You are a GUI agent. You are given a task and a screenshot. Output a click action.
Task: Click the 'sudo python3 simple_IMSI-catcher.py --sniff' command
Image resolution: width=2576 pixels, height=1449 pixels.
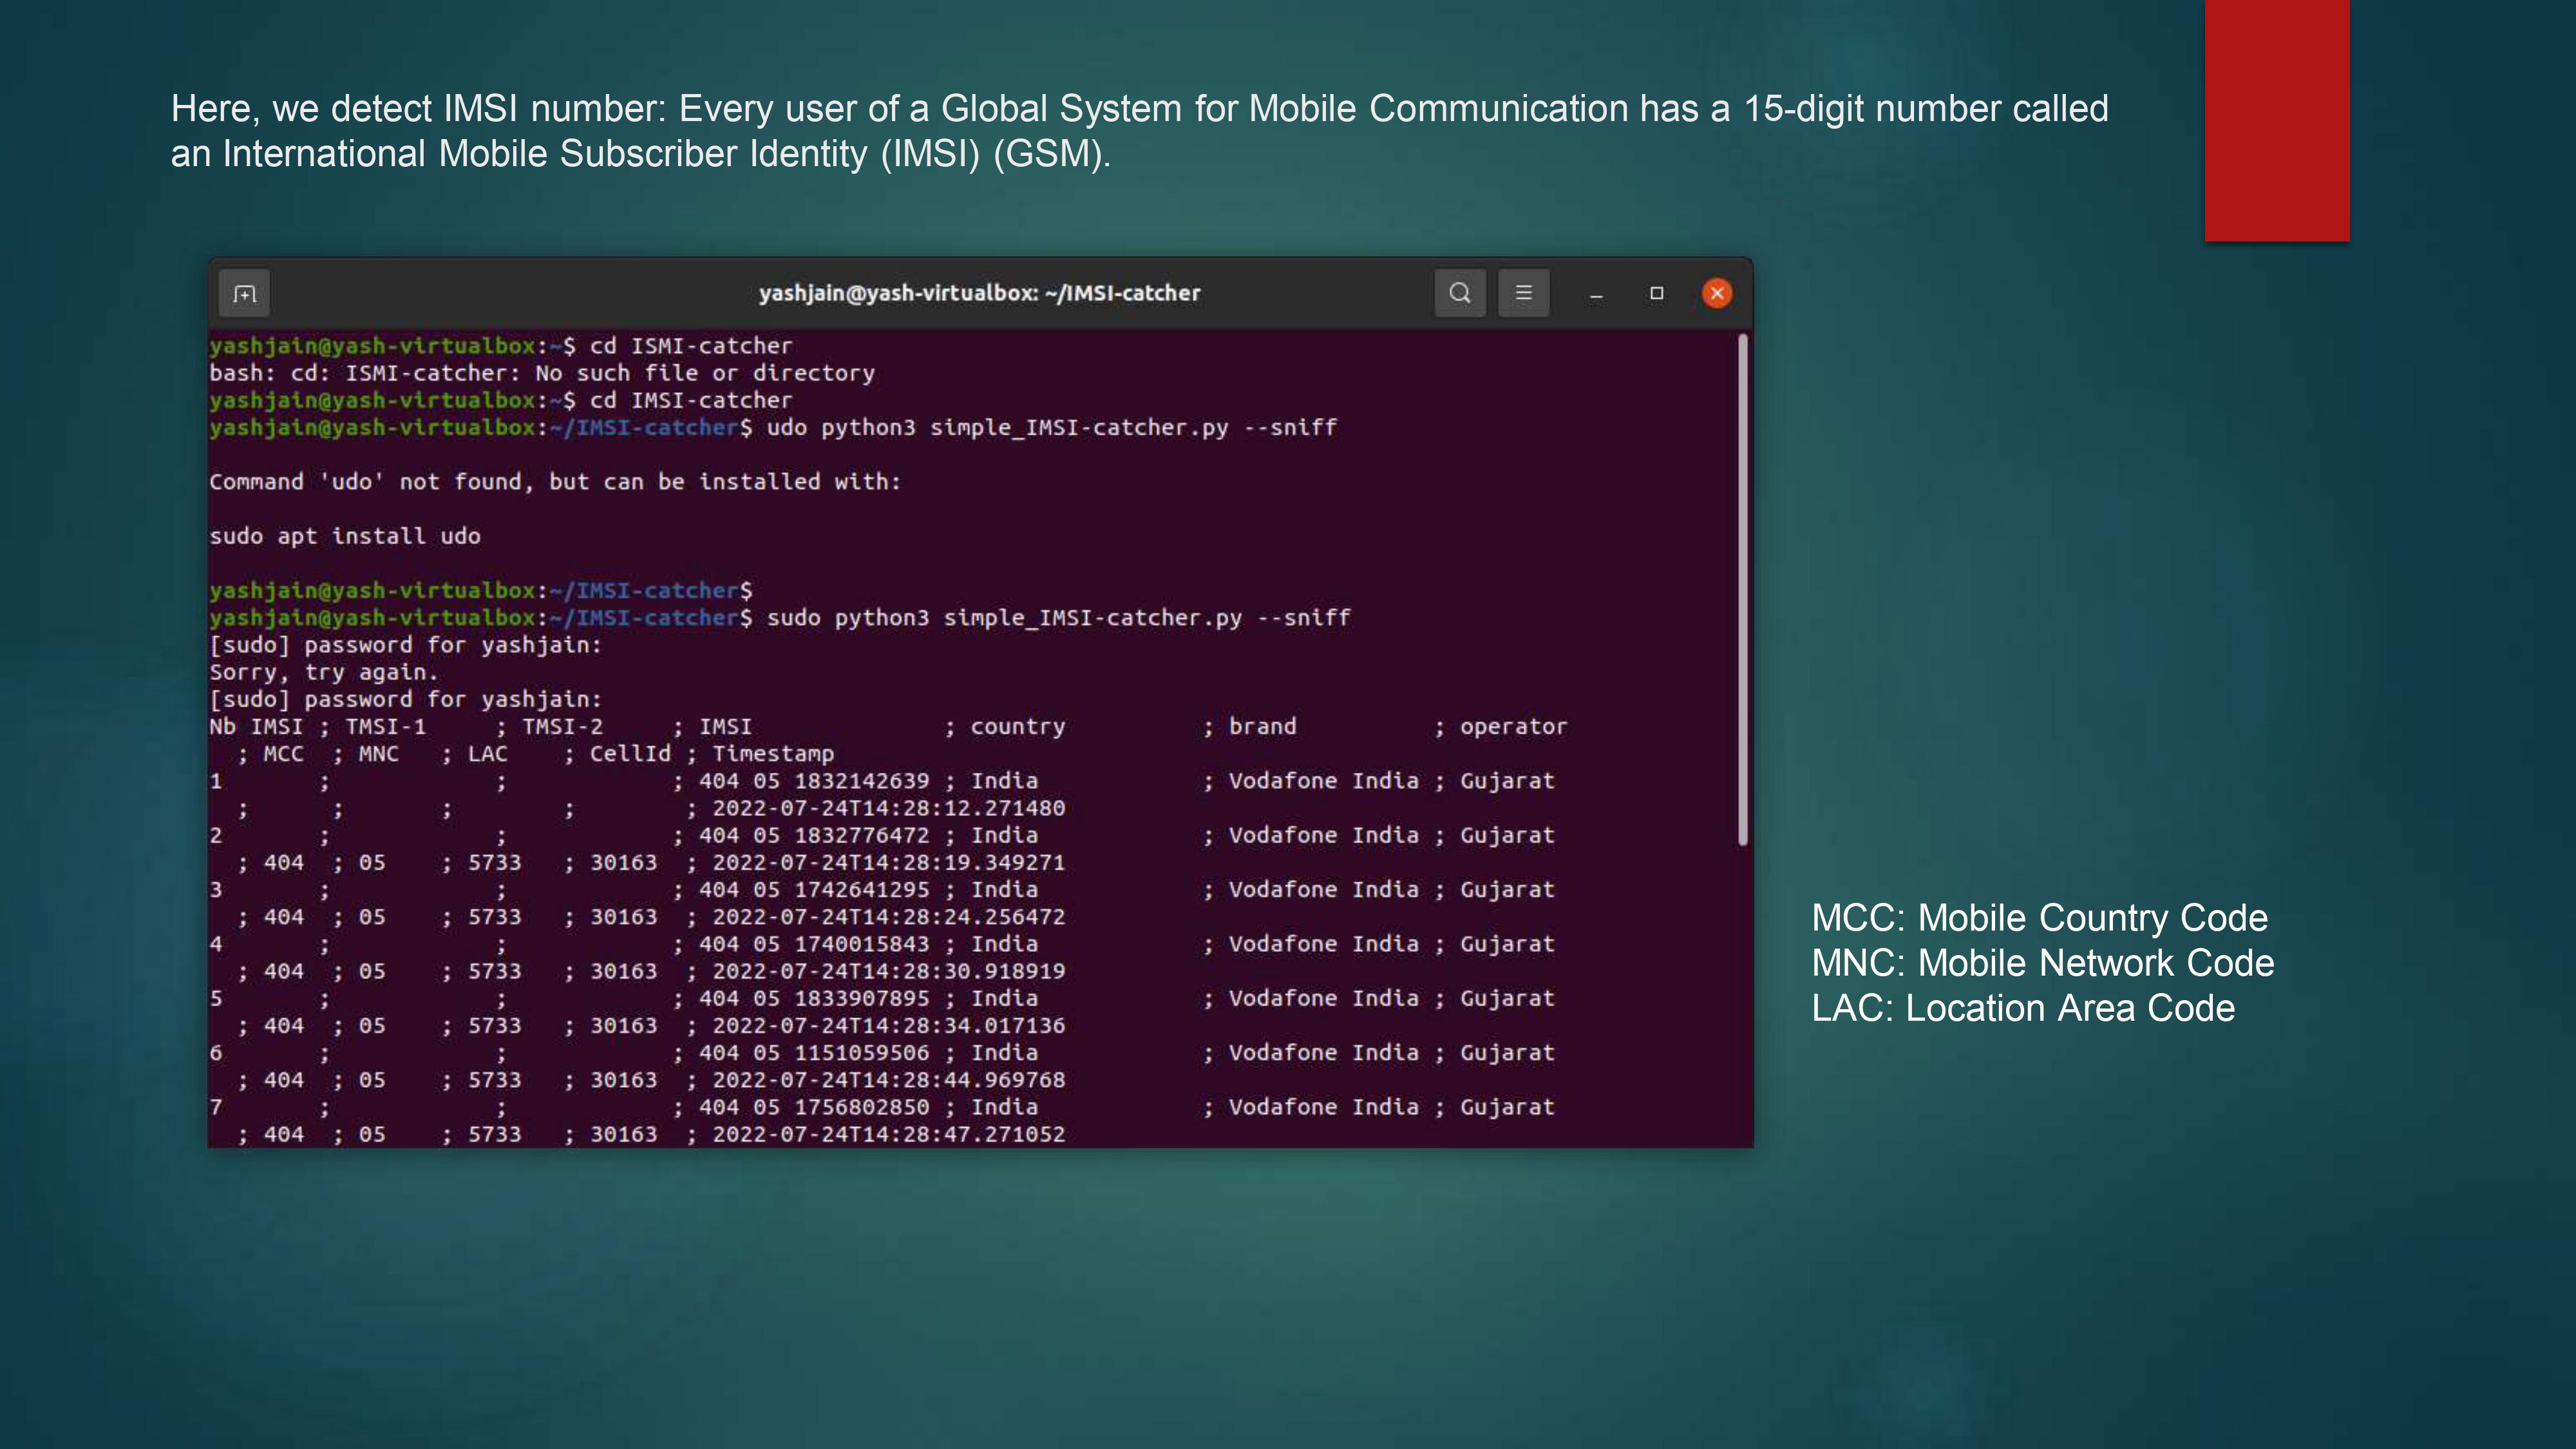[1058, 618]
